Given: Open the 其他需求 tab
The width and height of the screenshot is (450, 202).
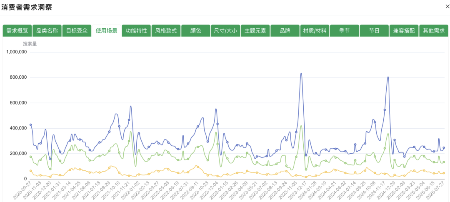Looking at the screenshot, I should [x=434, y=31].
